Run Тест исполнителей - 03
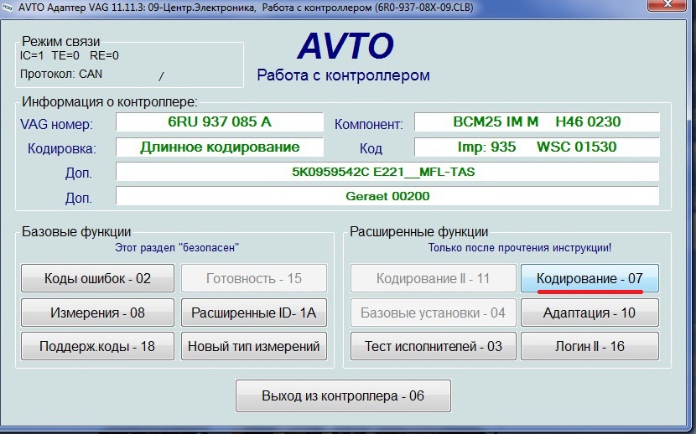The height and width of the screenshot is (434, 696). click(432, 346)
